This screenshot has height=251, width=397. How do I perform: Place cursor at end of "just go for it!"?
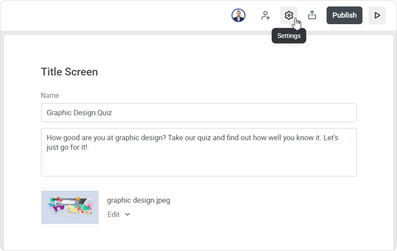(88, 147)
